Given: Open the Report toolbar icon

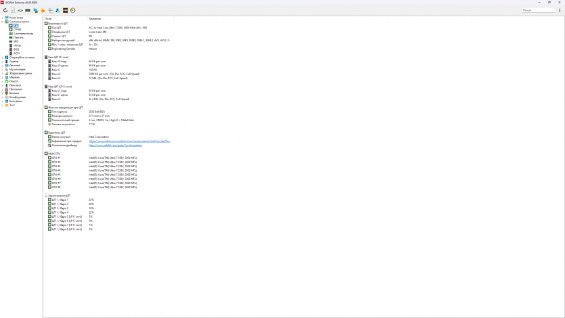Looking at the screenshot, I should [13, 10].
